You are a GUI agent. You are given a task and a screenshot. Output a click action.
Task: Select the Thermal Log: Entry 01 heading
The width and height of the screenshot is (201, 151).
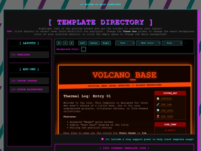click(87, 96)
